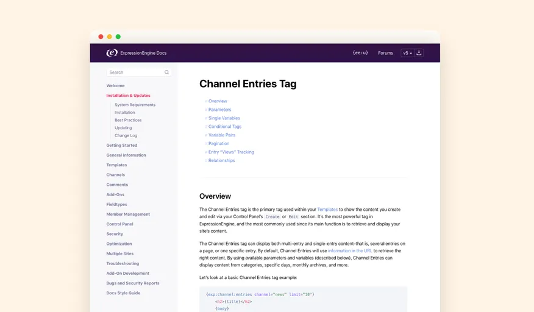The height and width of the screenshot is (312, 534).
Task: Focus the Search input field
Action: (134, 73)
